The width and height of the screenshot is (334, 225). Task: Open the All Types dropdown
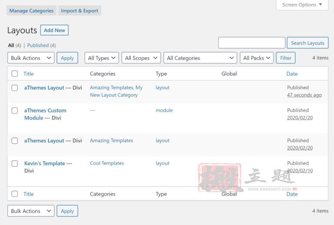point(102,58)
